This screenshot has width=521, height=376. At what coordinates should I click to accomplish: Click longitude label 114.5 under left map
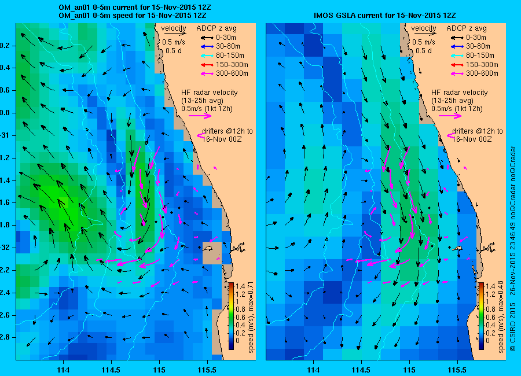point(111,370)
